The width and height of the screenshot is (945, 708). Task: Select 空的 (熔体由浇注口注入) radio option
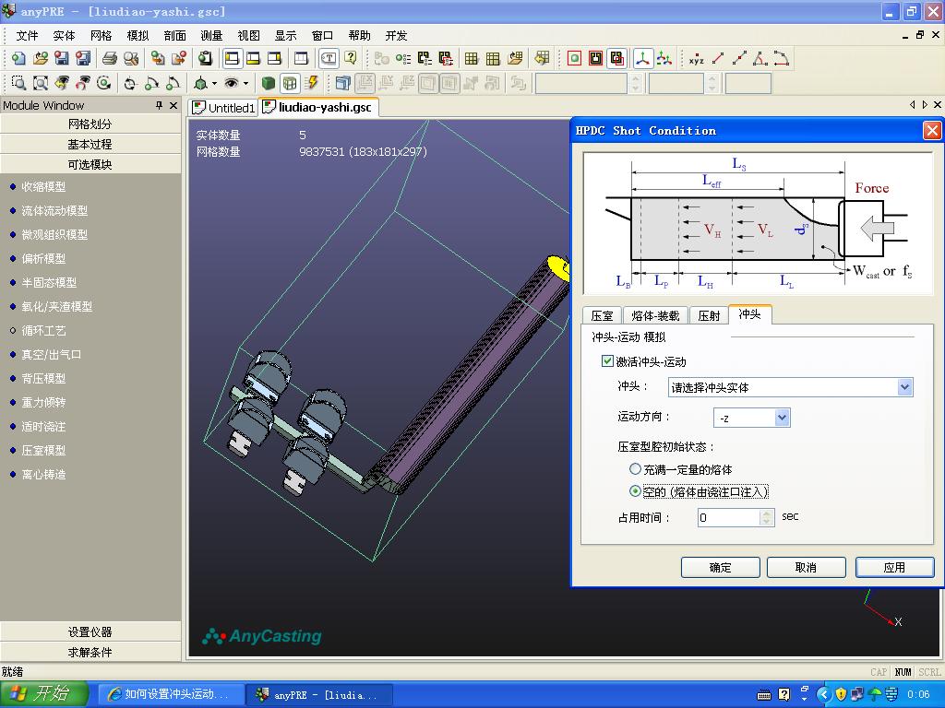pyautogui.click(x=635, y=491)
